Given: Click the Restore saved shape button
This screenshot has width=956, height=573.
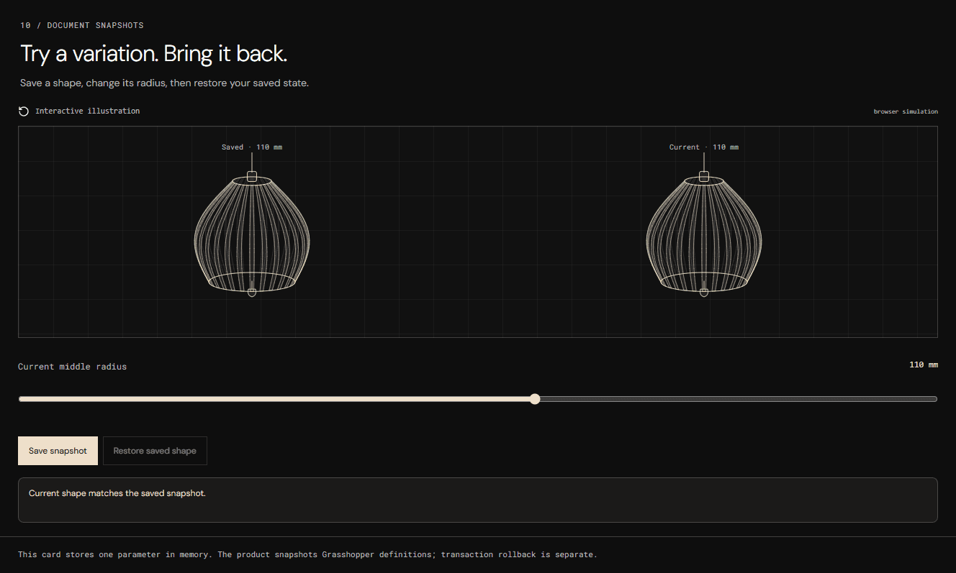Looking at the screenshot, I should click(155, 451).
